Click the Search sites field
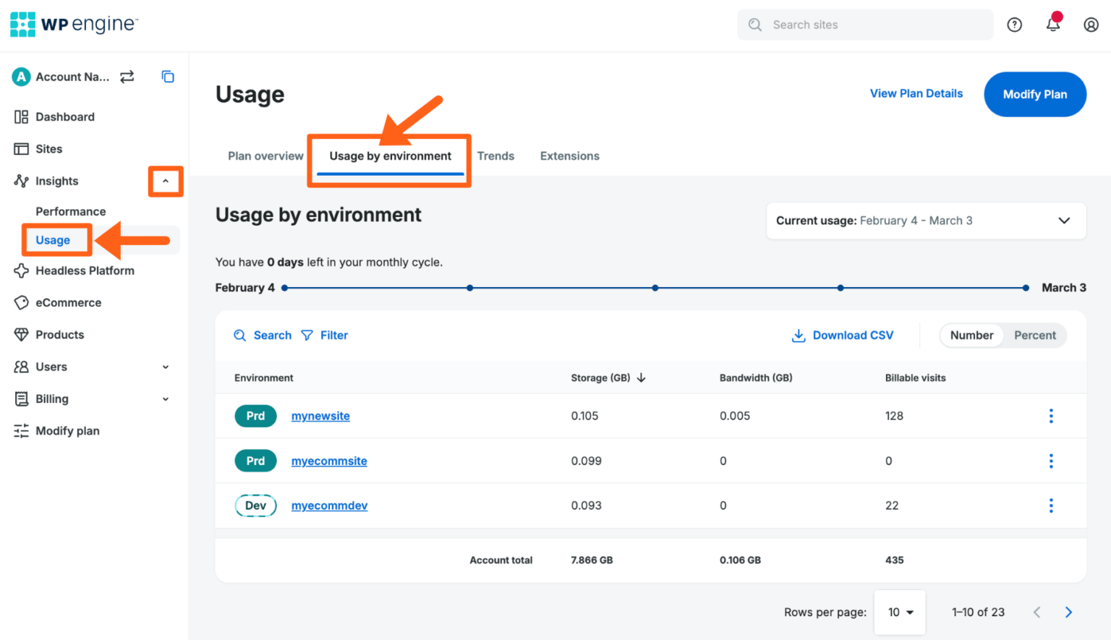This screenshot has width=1111, height=640. [864, 25]
